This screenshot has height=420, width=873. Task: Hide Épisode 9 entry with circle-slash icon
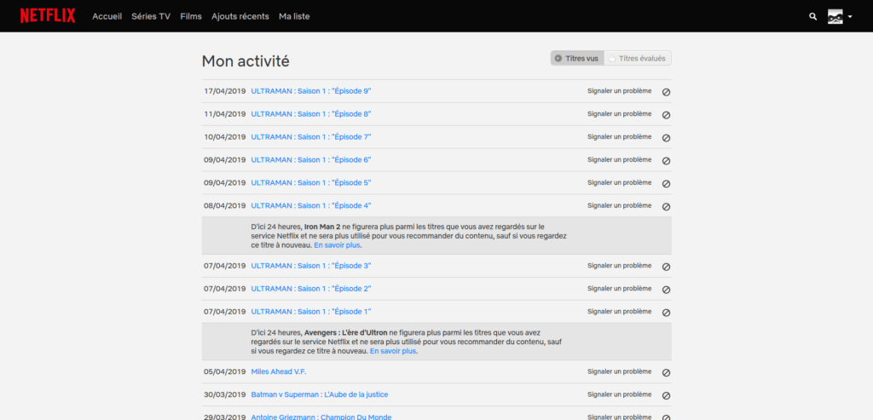click(666, 92)
